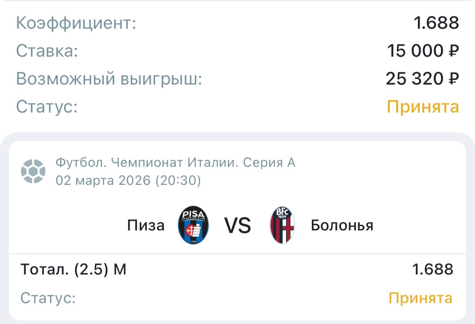Click the match date 02 марта 2026
This screenshot has height=324, width=475.
coord(103,180)
